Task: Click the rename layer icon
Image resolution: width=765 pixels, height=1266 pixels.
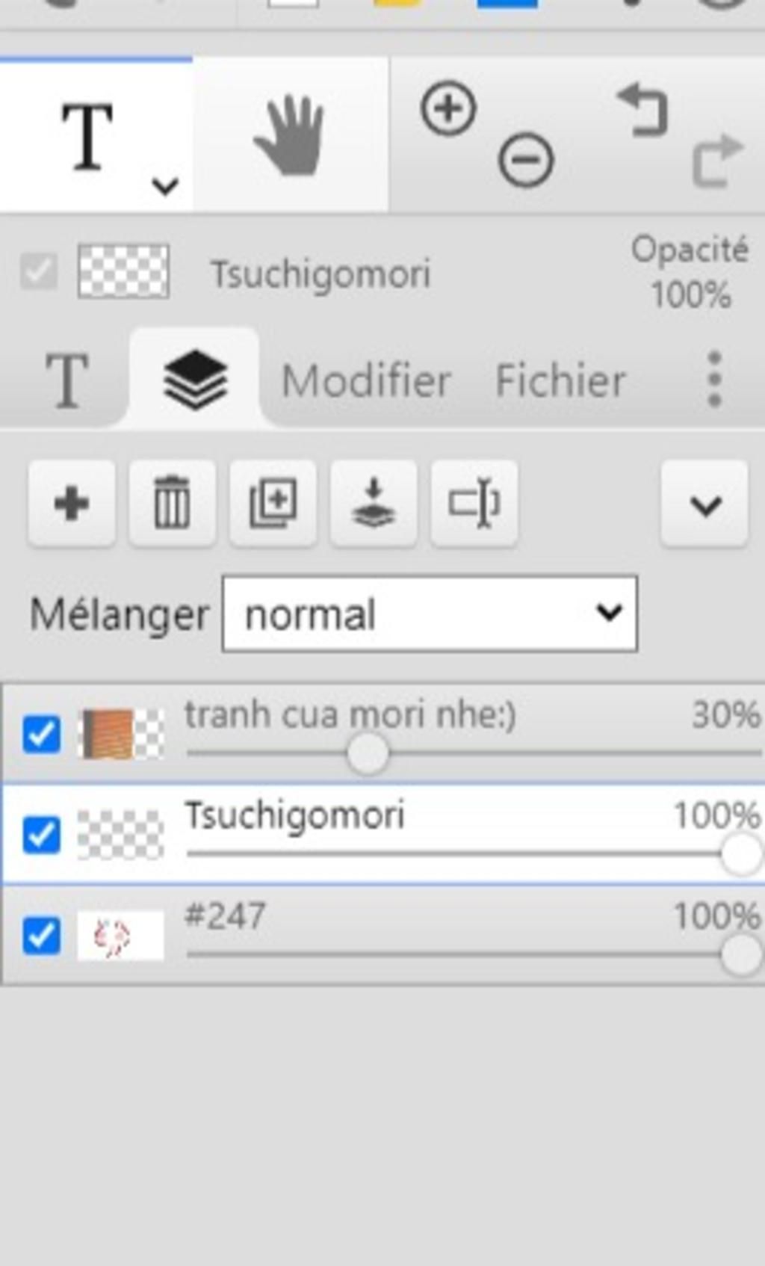Action: coord(474,503)
